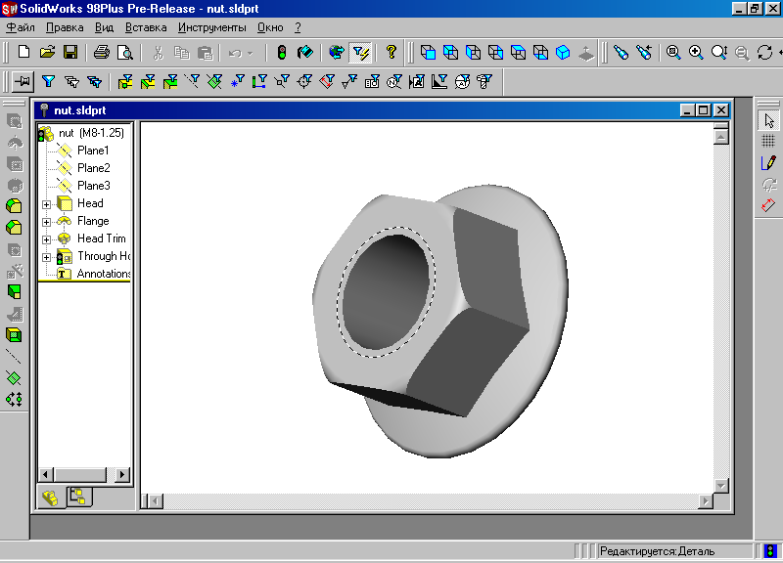Expand the Through Hole feature node
This screenshot has height=563, width=783.
[x=46, y=257]
